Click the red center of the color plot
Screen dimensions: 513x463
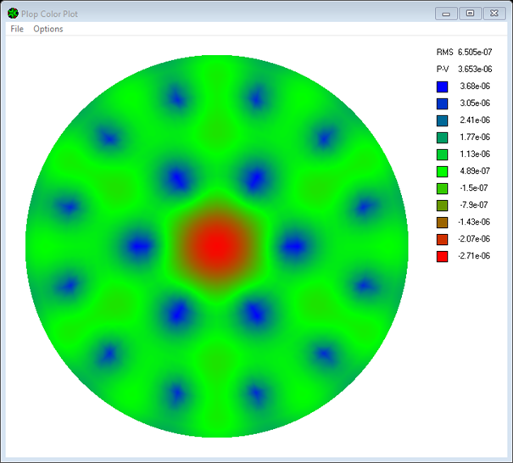point(217,246)
